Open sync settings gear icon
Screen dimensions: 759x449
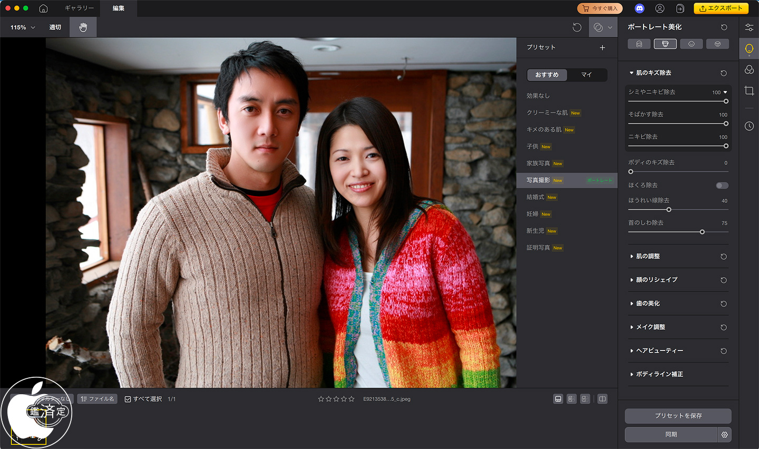(x=725, y=435)
